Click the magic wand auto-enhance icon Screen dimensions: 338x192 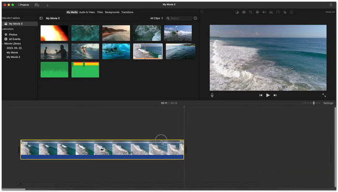[202, 12]
